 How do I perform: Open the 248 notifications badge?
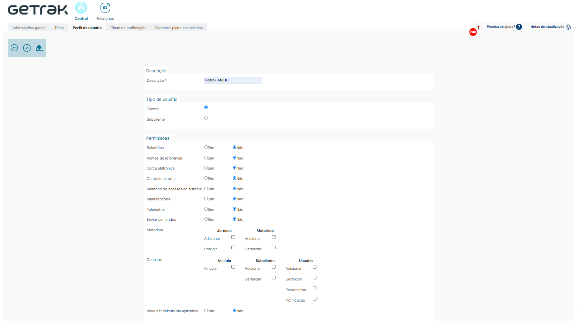(x=473, y=32)
